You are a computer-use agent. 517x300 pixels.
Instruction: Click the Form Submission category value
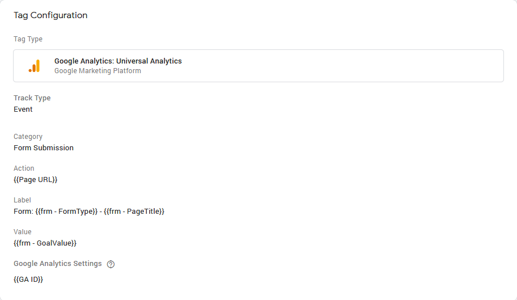[x=44, y=148]
